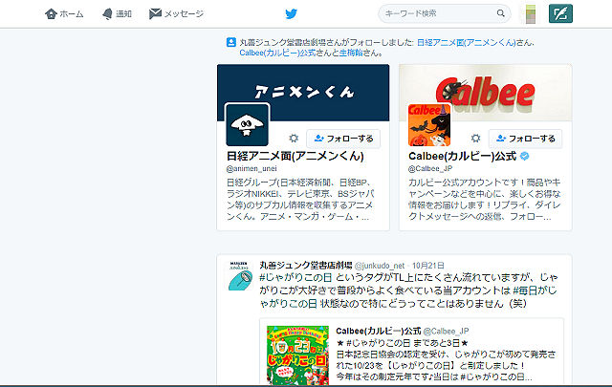The image size is (612, 387).
Task: Follow Calbee(カルビー)公式 account
Action: click(525, 139)
